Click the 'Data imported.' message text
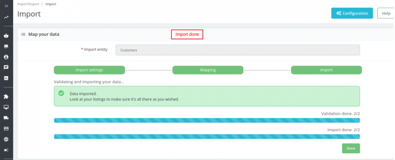 [x=83, y=94]
